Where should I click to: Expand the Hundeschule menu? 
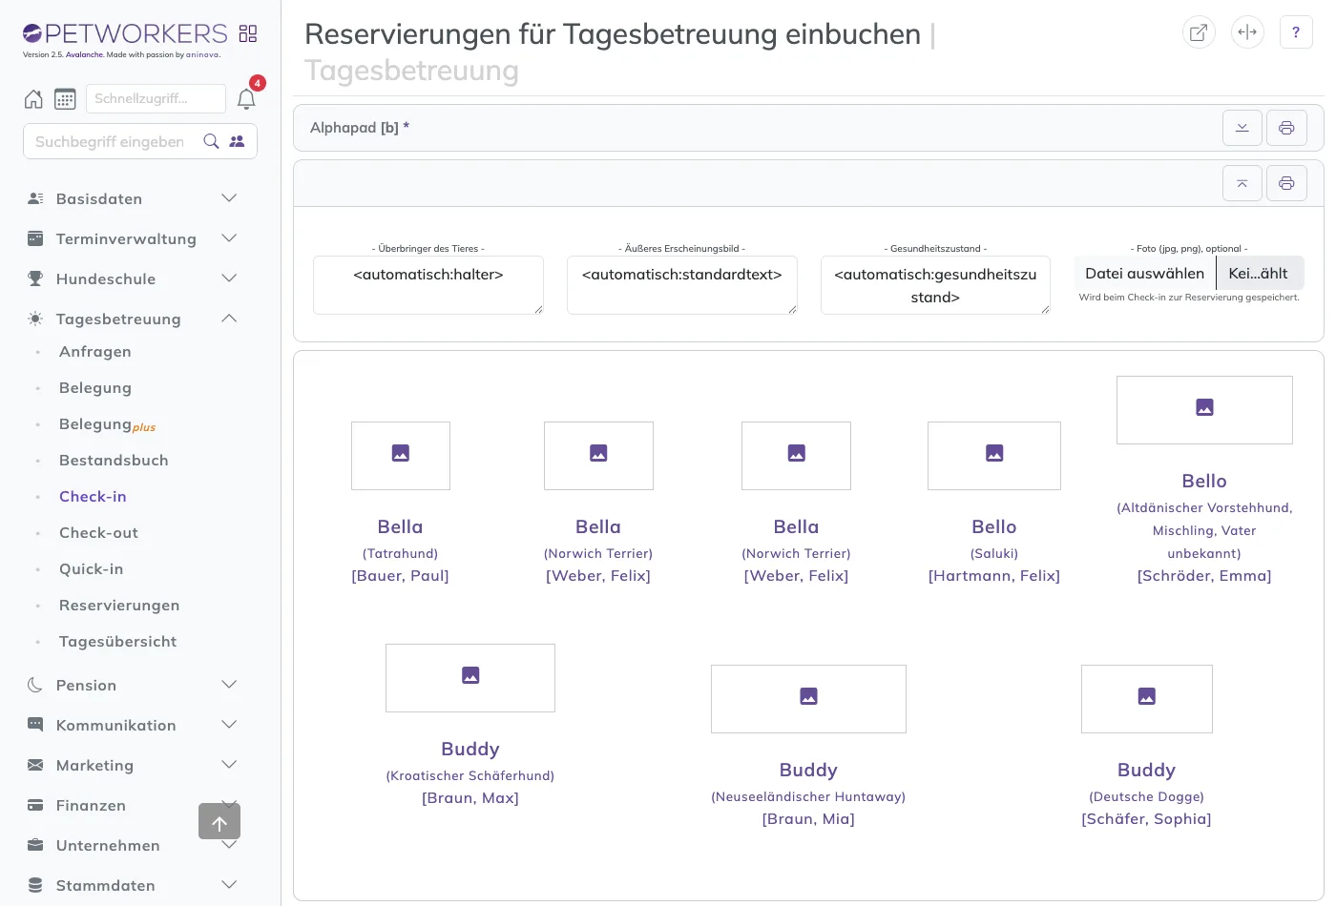tap(133, 278)
